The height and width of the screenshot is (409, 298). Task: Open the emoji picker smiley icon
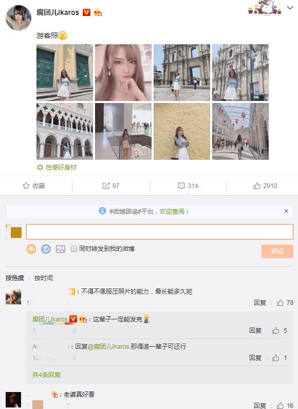(31, 249)
